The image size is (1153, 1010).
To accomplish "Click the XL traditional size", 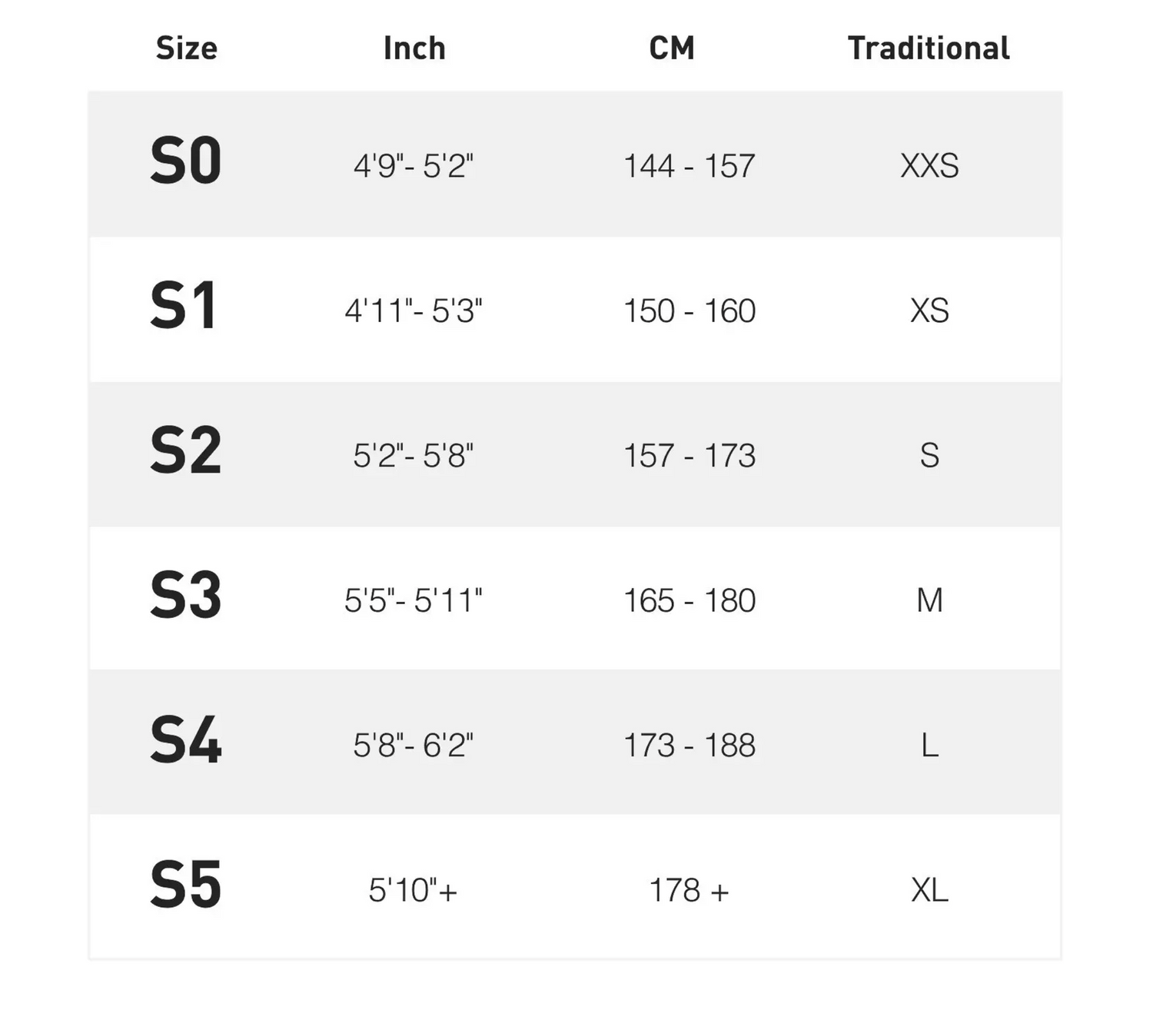I will tap(929, 890).
